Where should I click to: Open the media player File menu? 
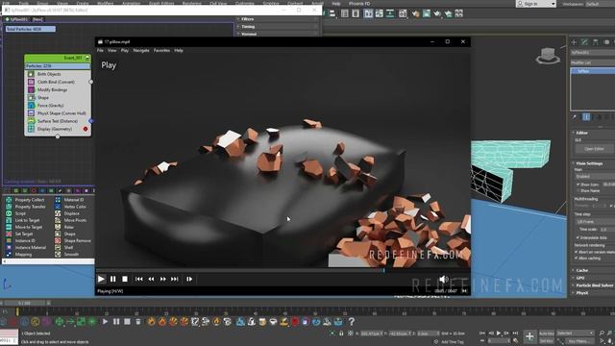(100, 50)
